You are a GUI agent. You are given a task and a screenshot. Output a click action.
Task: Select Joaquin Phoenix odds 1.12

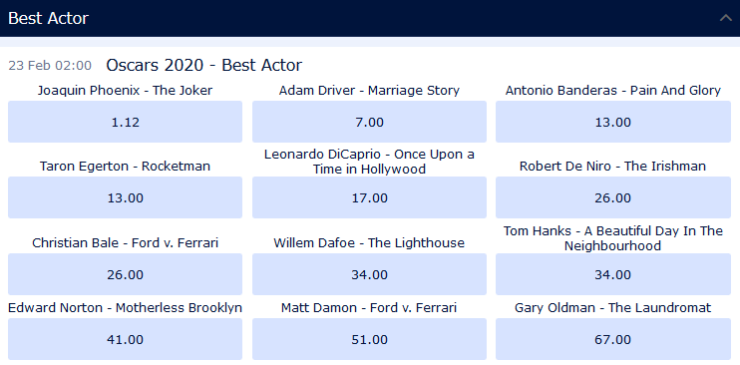pos(125,122)
